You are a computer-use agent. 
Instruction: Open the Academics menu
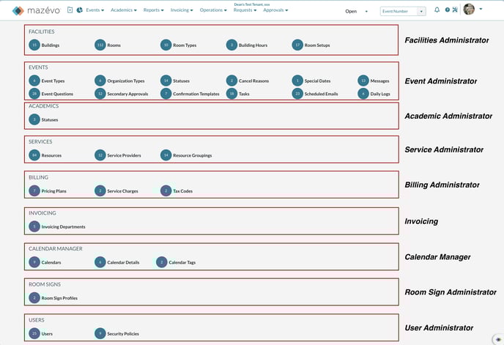[x=123, y=10]
